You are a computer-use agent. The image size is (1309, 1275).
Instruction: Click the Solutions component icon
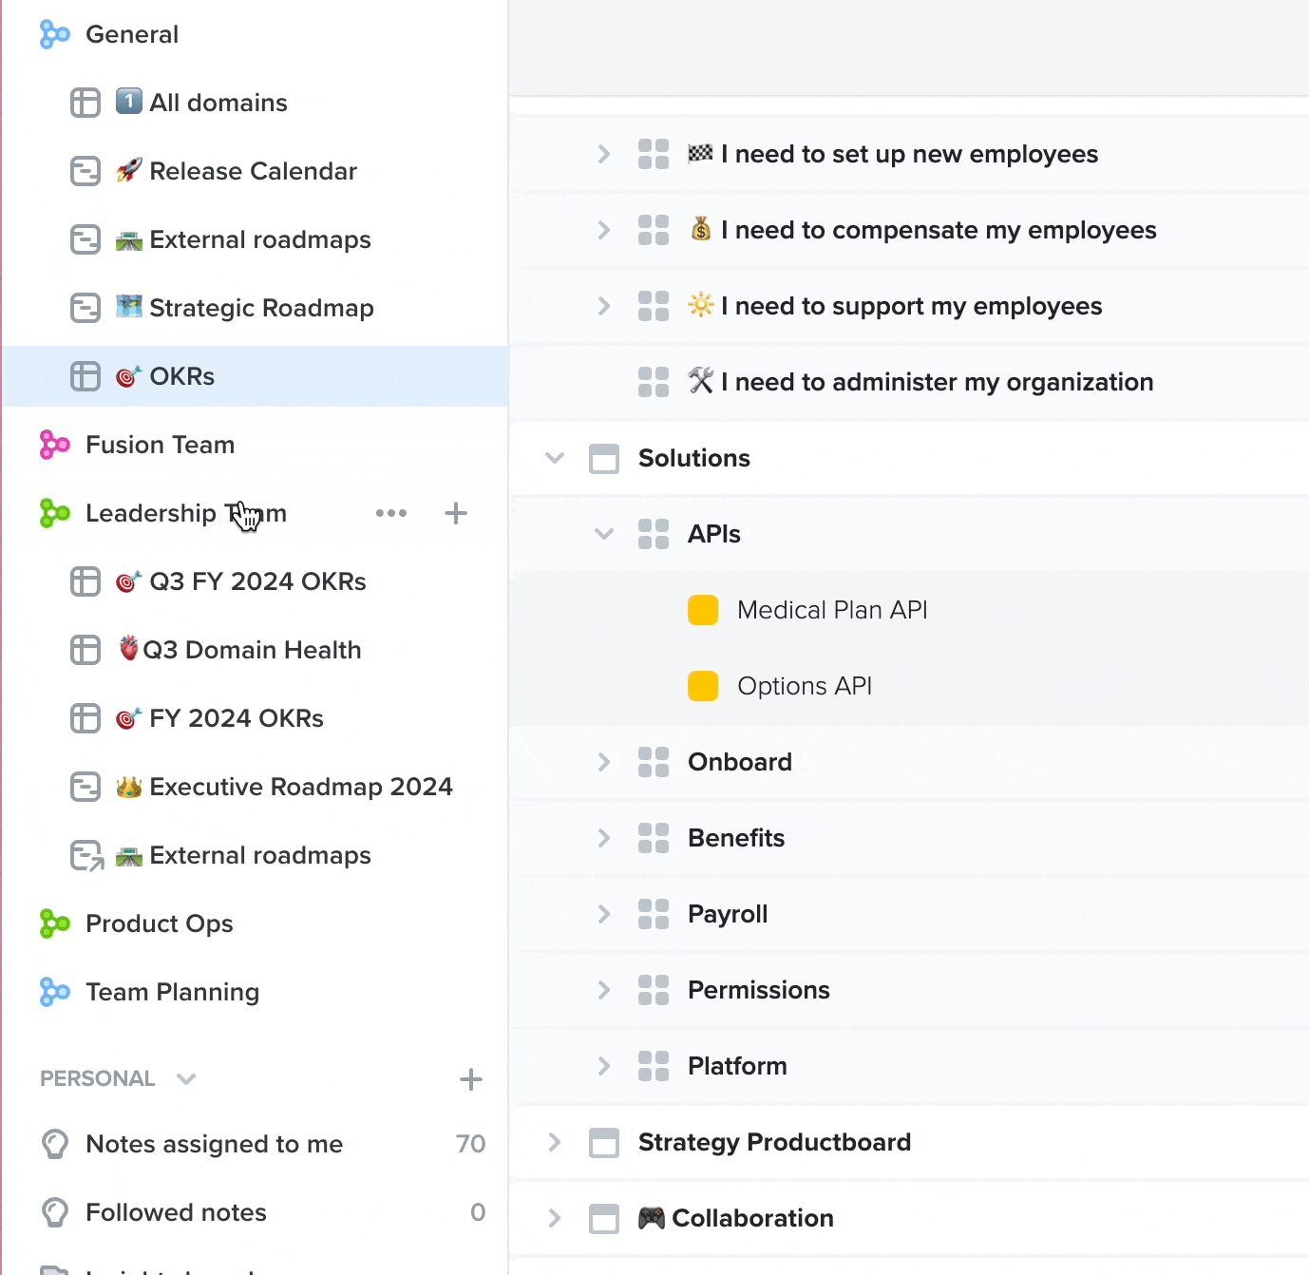[x=605, y=458]
